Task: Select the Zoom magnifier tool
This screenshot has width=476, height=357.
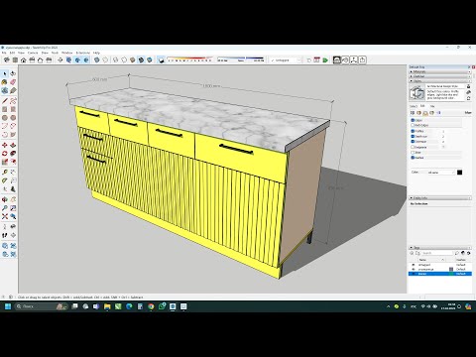Action: pos(5,208)
